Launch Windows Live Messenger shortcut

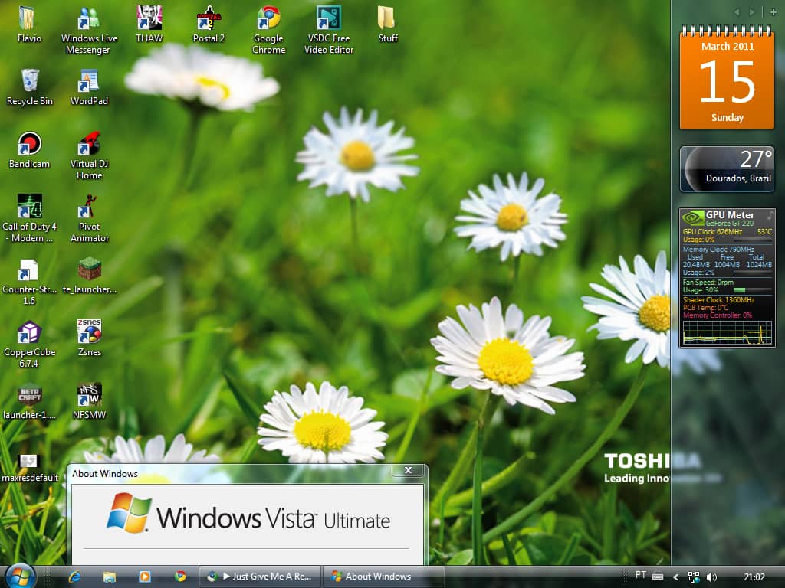pos(89,30)
